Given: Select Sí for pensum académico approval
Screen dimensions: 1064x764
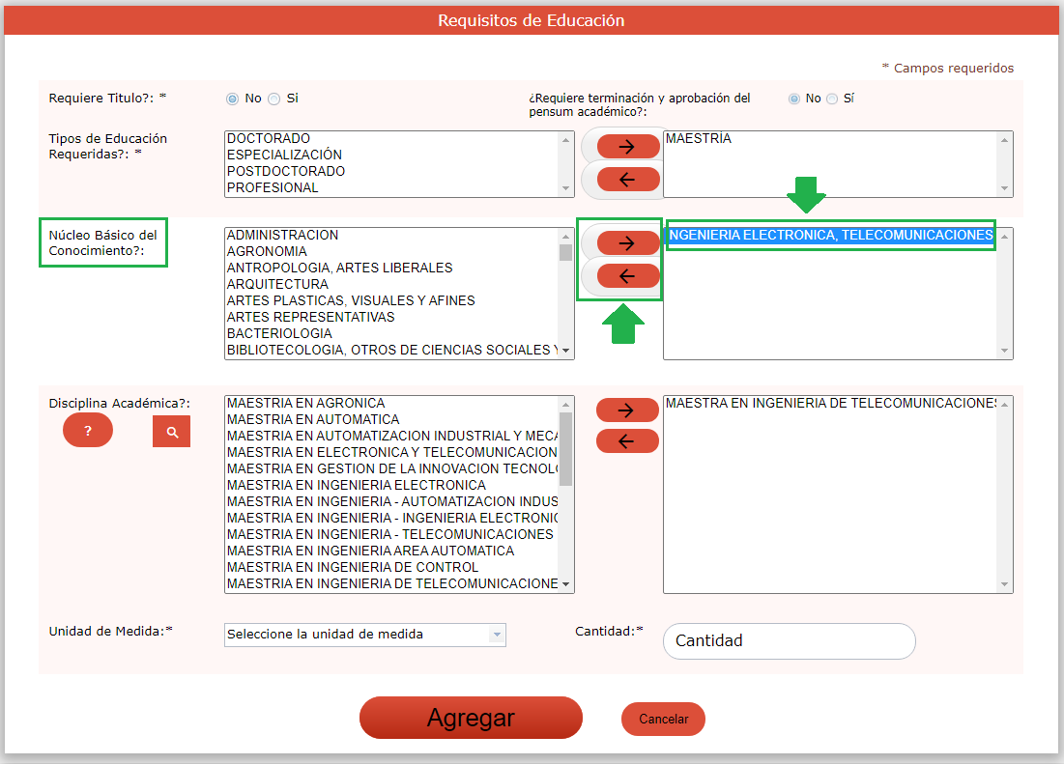Looking at the screenshot, I should click(x=832, y=99).
